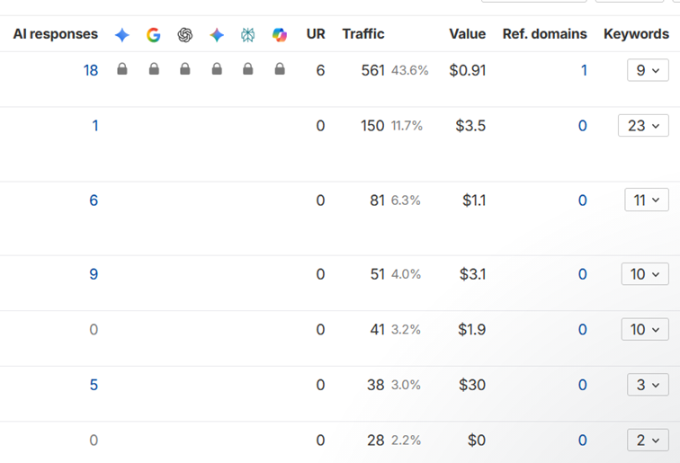Expand the keywords dropdown showing 2
Screen dimensions: 680x463
click(x=648, y=441)
